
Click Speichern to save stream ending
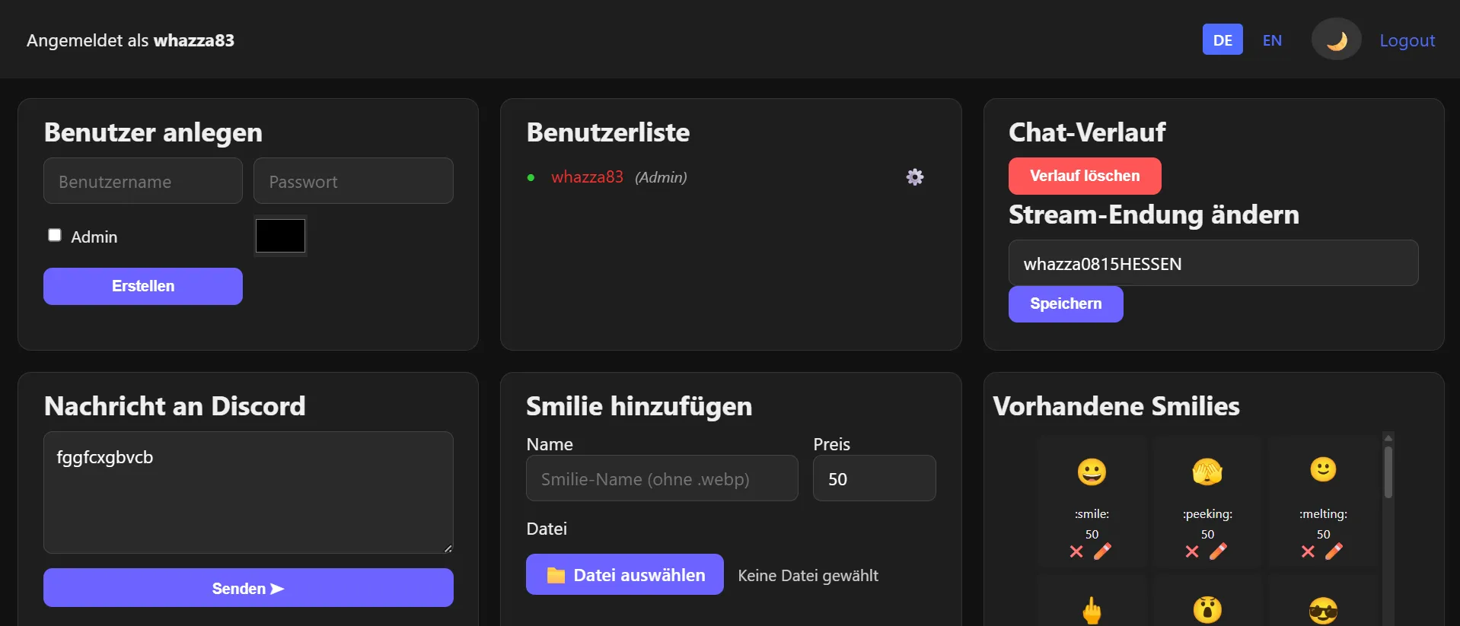pyautogui.click(x=1065, y=303)
